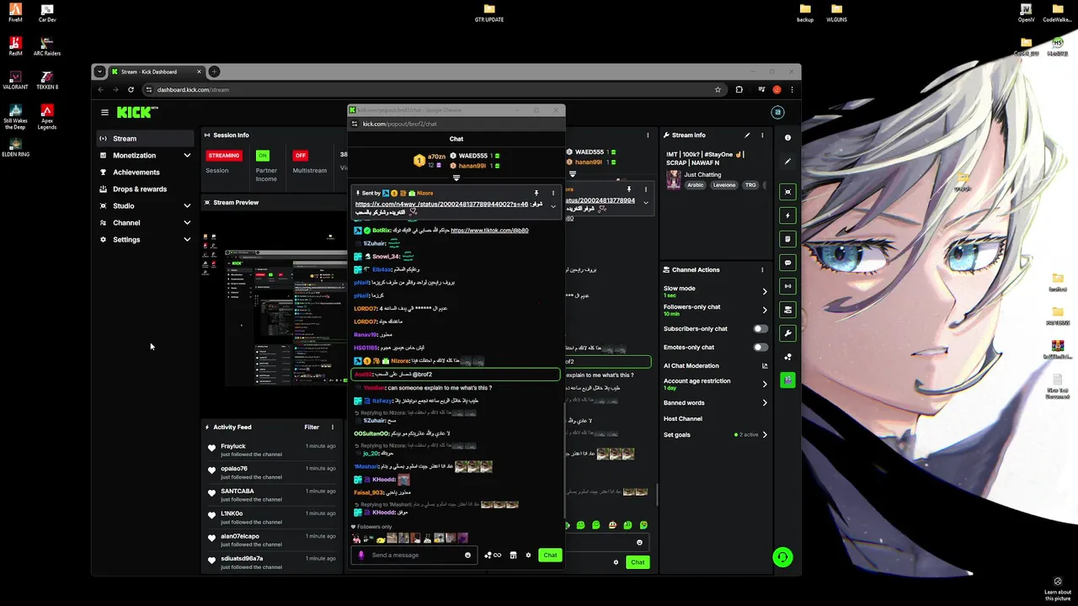Click the Chat send button in popout
Screen dimensions: 1078x606
pyautogui.click(x=550, y=555)
